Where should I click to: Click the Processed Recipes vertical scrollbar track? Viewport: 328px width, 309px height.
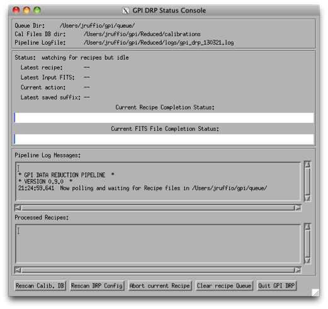307,244
